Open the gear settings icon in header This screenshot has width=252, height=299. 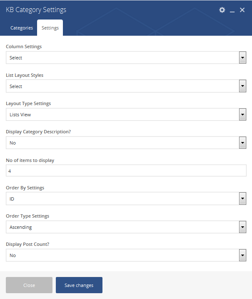(x=222, y=10)
